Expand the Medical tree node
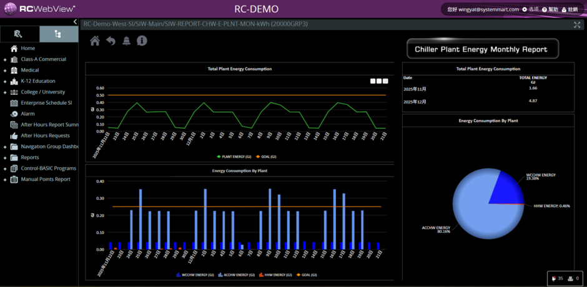This screenshot has width=587, height=287. (5, 71)
